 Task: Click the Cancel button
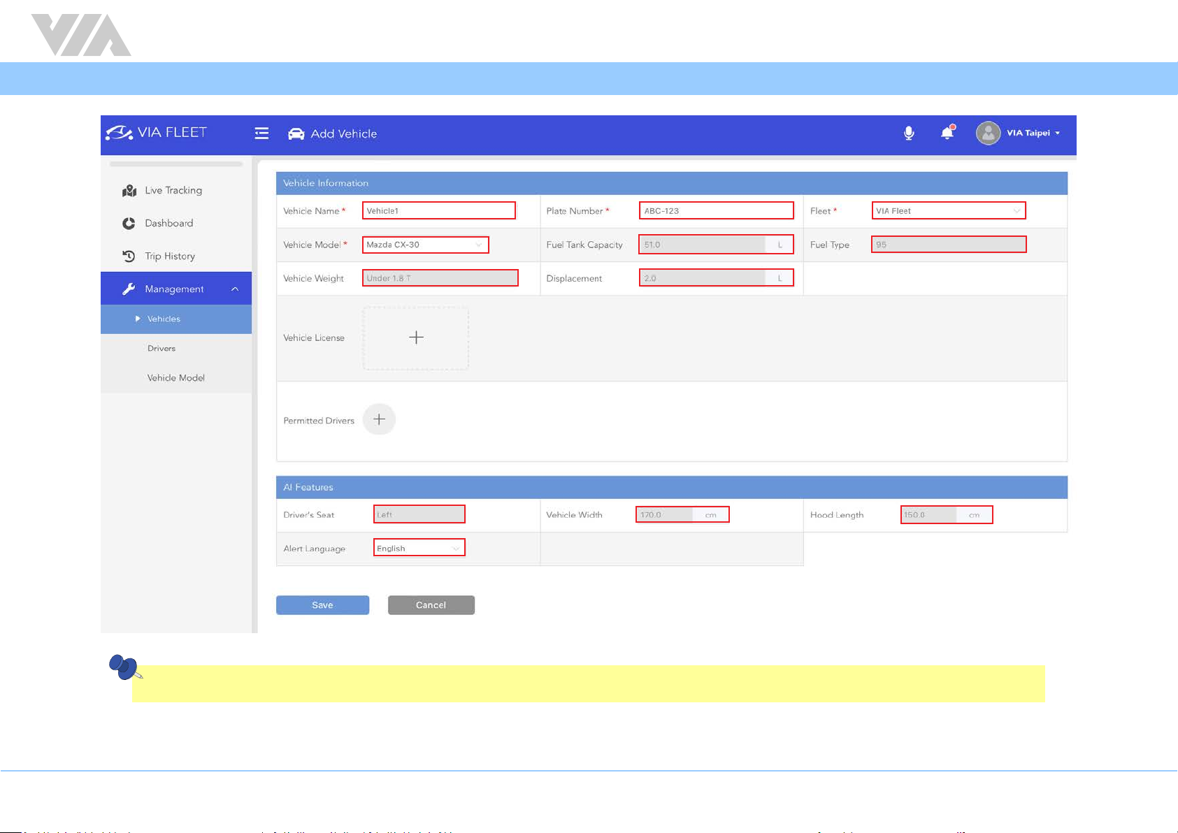[431, 605]
